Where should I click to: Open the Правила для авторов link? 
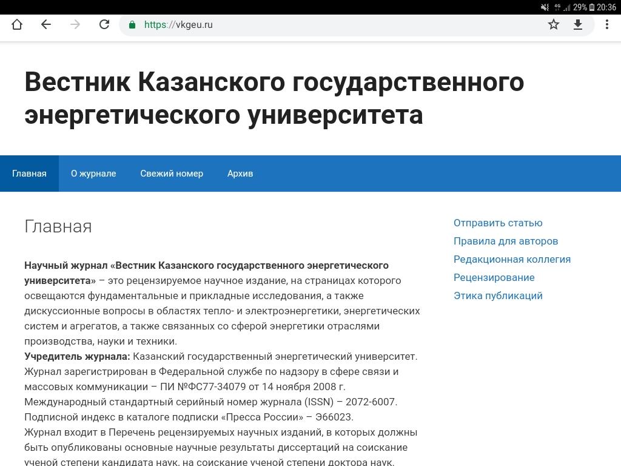tap(506, 241)
